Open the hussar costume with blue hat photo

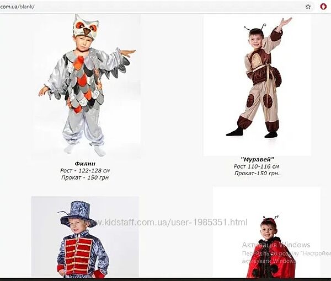pos(86,237)
